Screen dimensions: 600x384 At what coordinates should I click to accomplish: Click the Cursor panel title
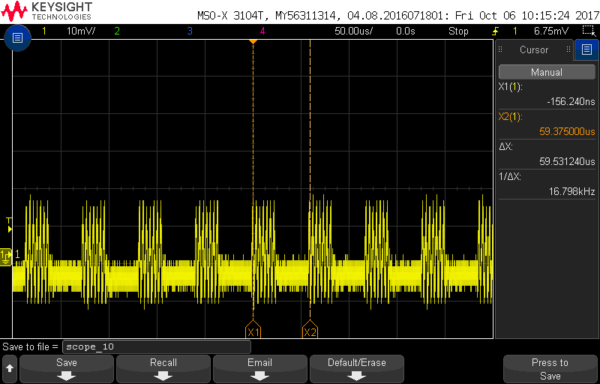click(534, 49)
